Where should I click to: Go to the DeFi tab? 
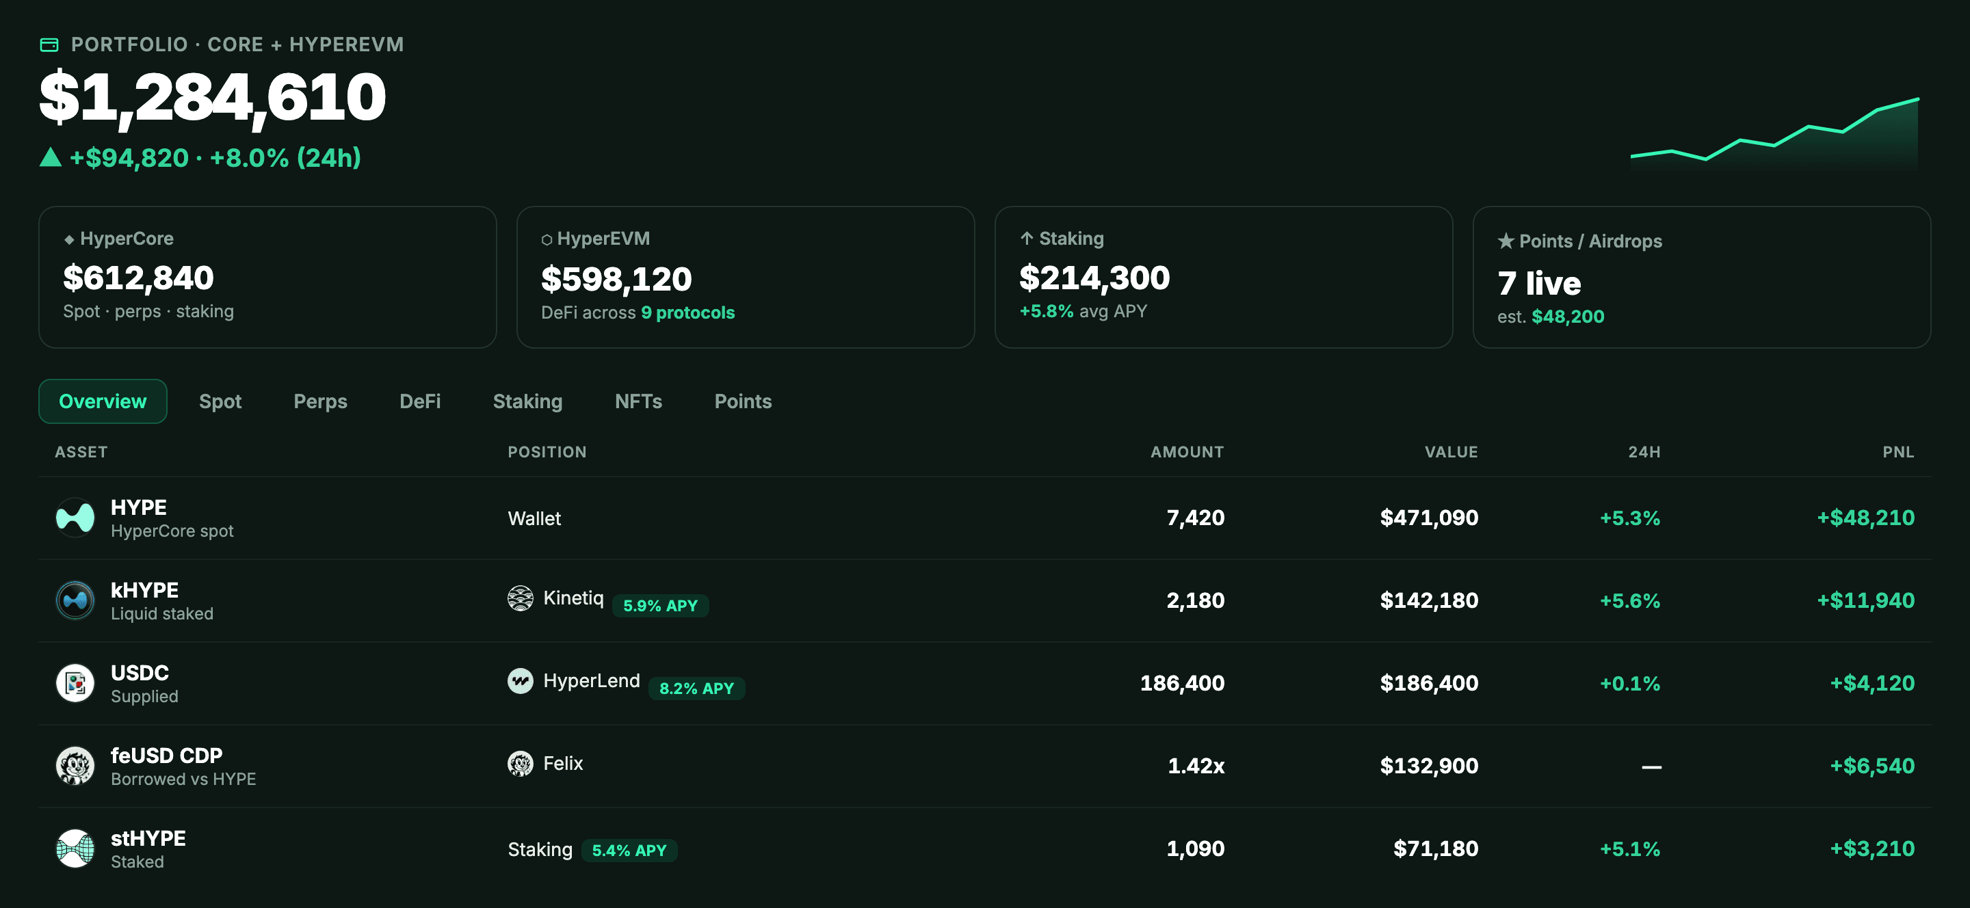click(420, 401)
